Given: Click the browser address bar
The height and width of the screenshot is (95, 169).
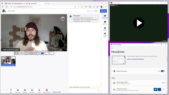Looking at the screenshot, I should (42, 7).
